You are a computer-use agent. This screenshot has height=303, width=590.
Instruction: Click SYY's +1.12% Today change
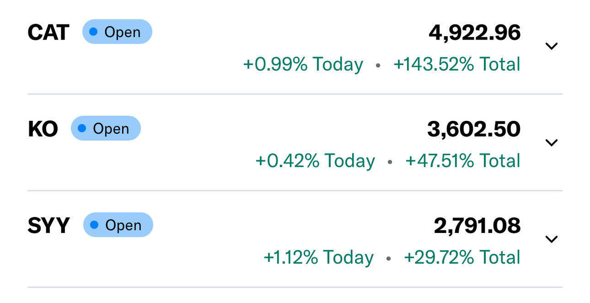click(x=319, y=257)
